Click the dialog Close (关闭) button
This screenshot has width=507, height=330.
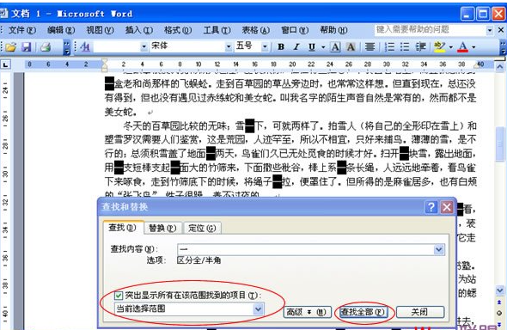coord(419,312)
